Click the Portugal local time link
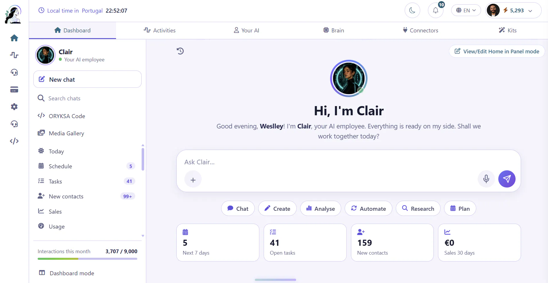This screenshot has width=548, height=283. point(92,11)
